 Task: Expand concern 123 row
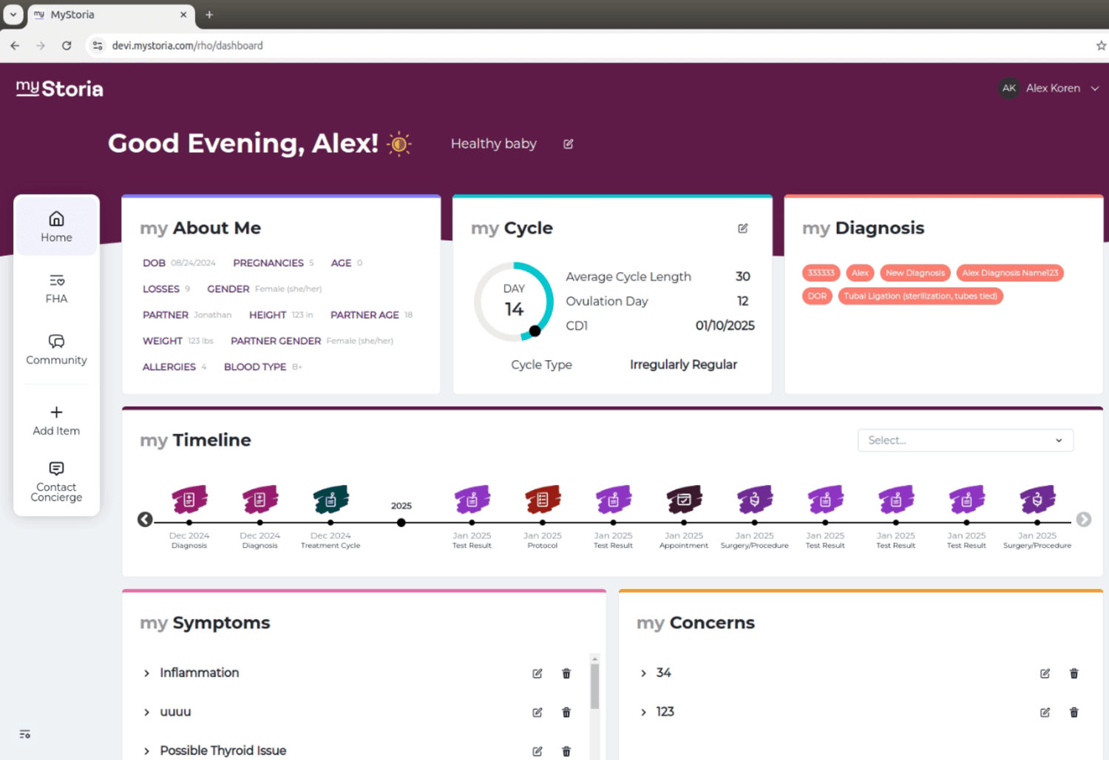(643, 712)
